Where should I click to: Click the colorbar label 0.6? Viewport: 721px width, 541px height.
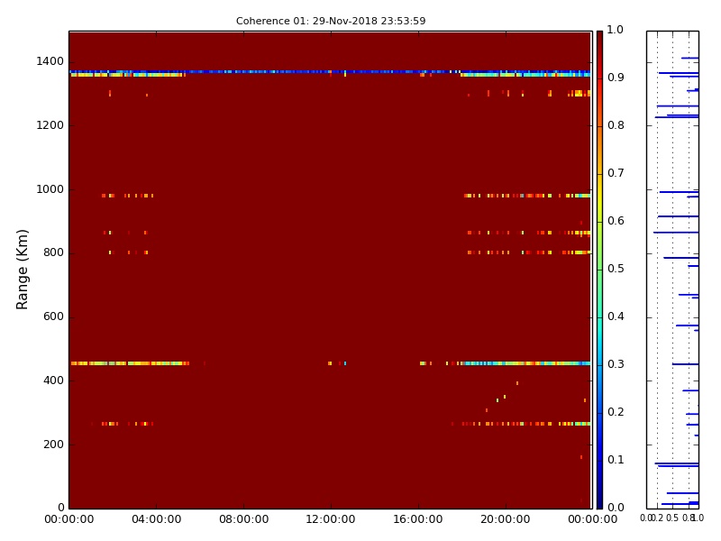point(616,221)
